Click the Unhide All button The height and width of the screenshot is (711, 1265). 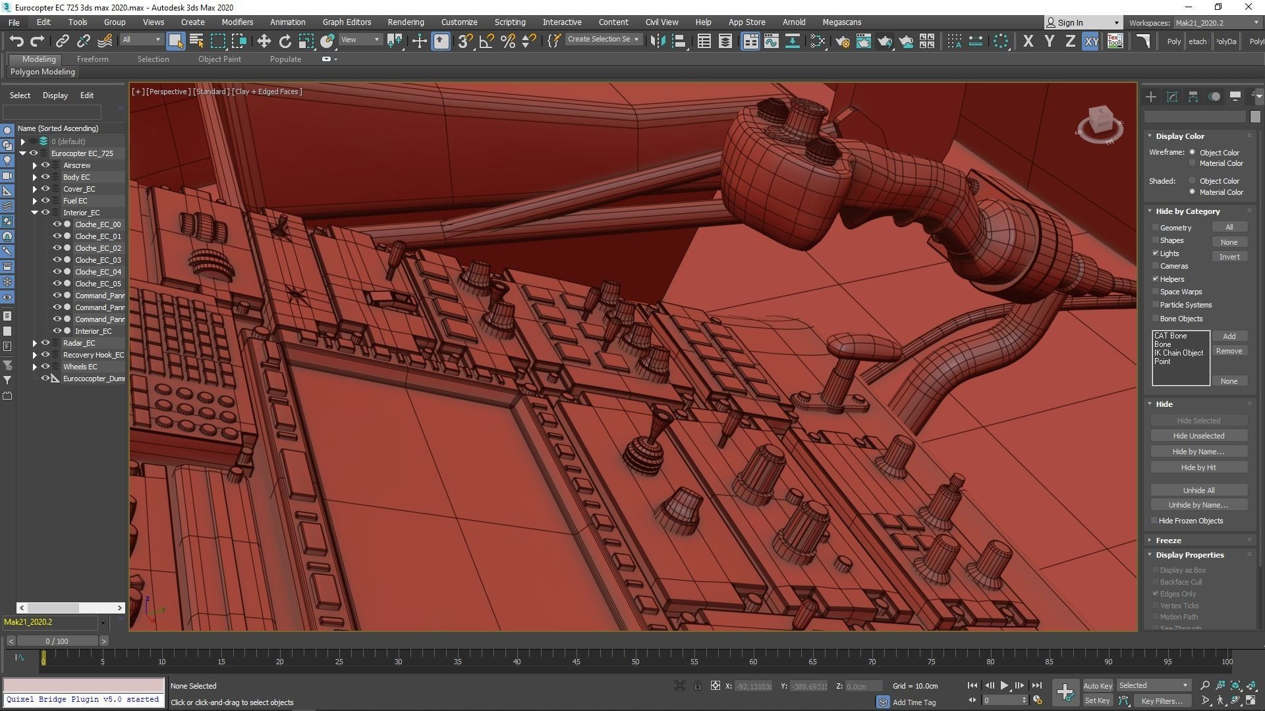tap(1198, 490)
